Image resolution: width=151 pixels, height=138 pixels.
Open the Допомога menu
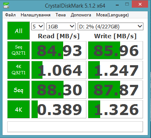click(81, 15)
